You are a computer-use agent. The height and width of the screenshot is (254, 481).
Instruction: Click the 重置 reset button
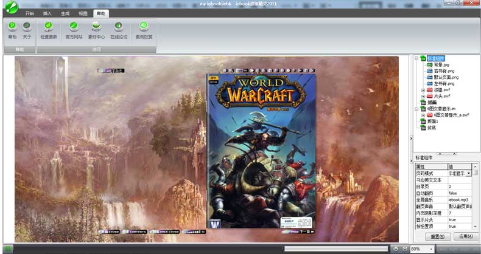(438, 236)
